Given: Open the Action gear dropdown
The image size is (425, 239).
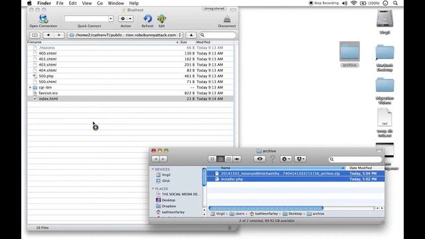Looking at the screenshot, I should click(x=126, y=19).
